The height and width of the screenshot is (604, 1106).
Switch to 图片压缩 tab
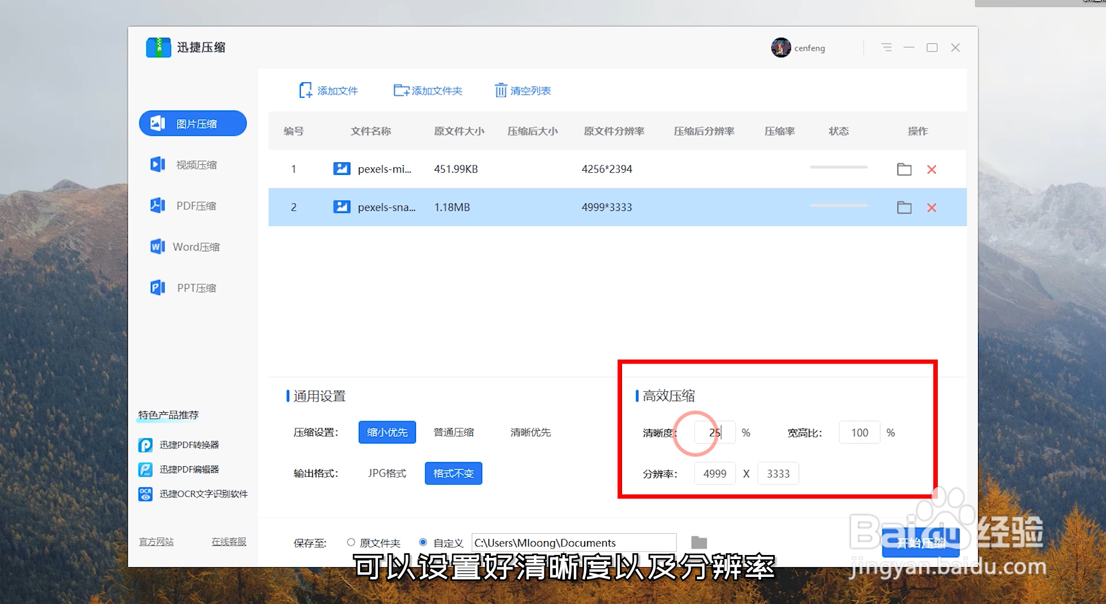193,123
